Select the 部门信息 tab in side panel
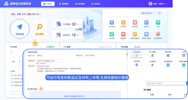The height and width of the screenshot is (100, 188). pos(152,54)
